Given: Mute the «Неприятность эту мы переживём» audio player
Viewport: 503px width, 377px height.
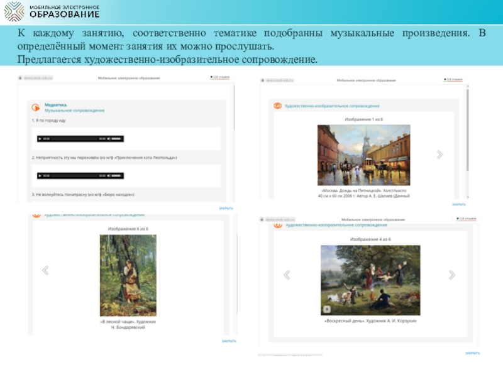Looking at the screenshot, I should (109, 176).
